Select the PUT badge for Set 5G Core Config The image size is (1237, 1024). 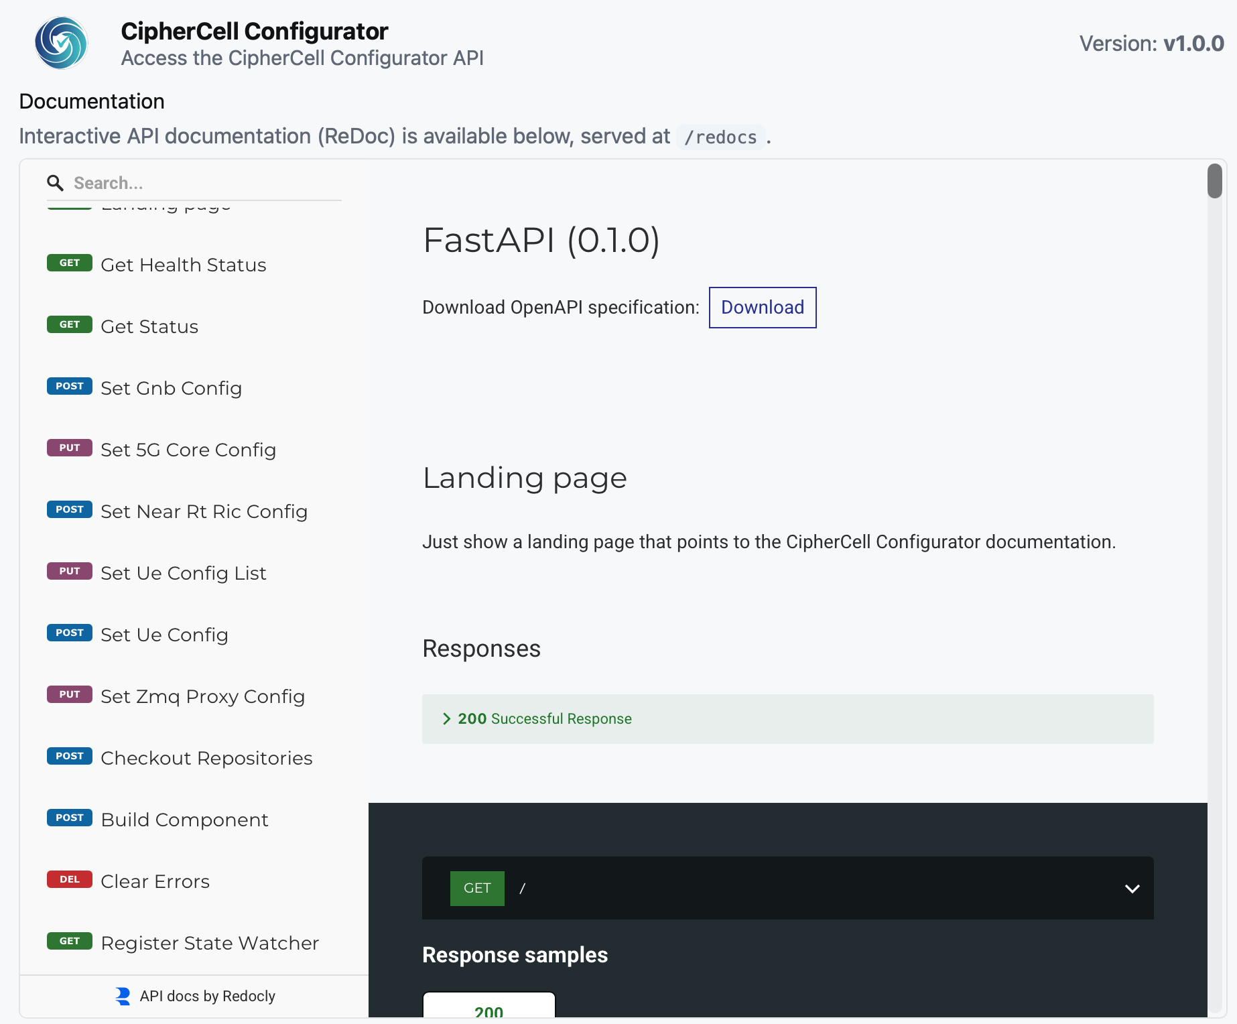pyautogui.click(x=69, y=448)
